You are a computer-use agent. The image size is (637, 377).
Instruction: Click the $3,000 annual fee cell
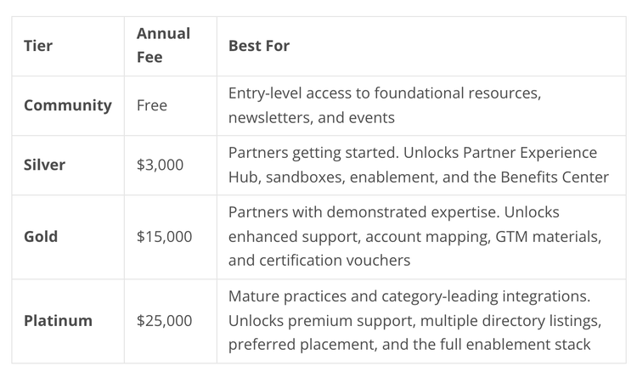click(160, 165)
